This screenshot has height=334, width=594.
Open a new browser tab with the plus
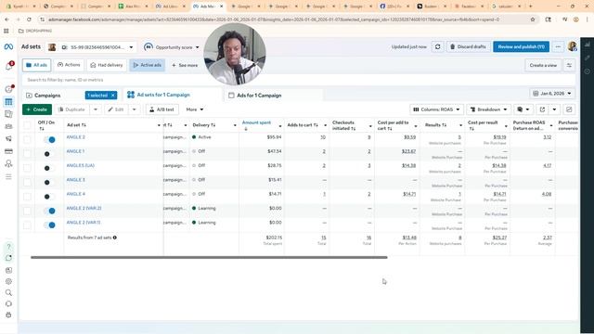point(530,6)
